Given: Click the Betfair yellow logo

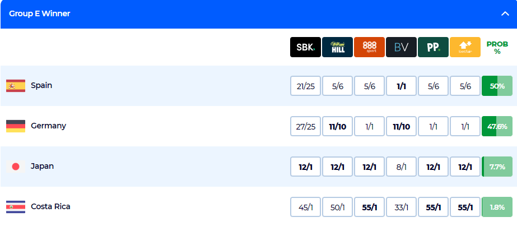Looking at the screenshot, I should (x=465, y=47).
